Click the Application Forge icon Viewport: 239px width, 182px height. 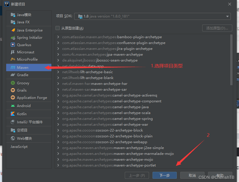coord(13,97)
